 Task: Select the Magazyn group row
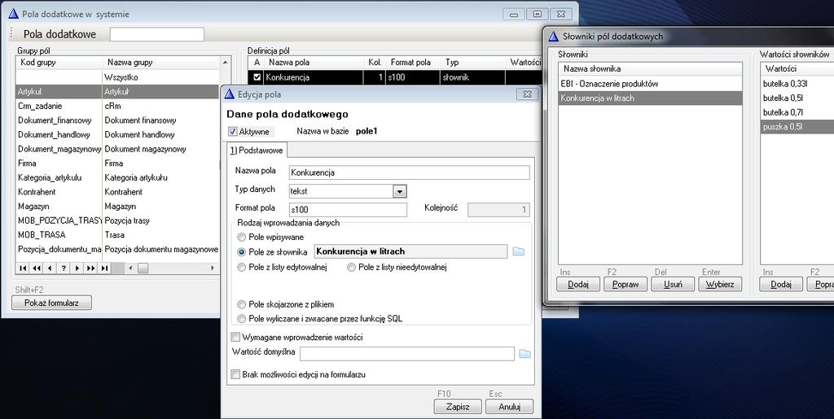pos(117,206)
